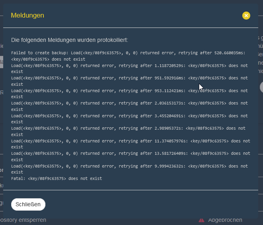The height and width of the screenshot is (225, 263).
Task: Click the red warning triangle beside Abgebrochen
Action: point(202,220)
